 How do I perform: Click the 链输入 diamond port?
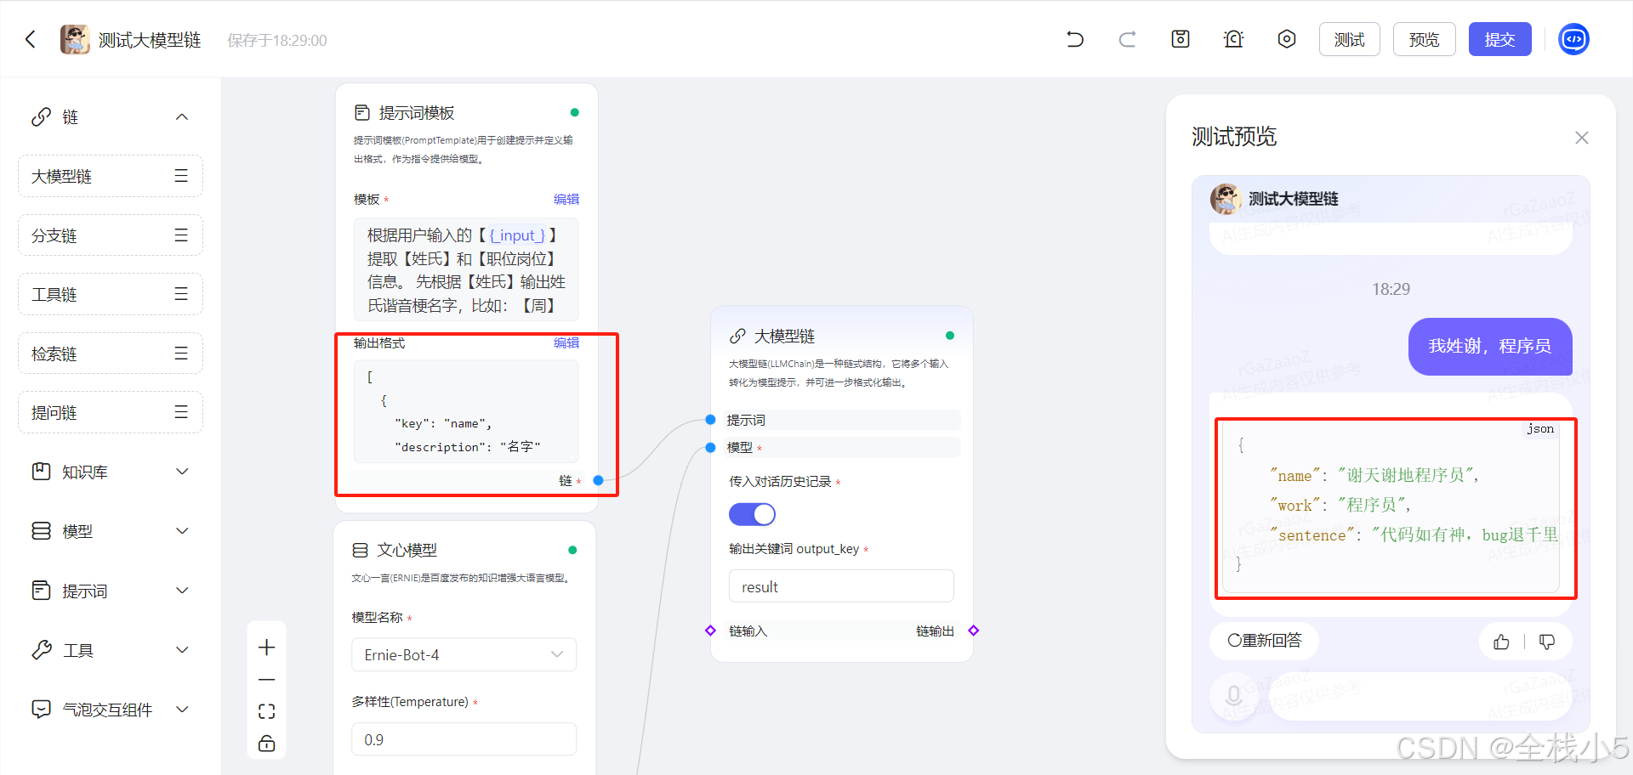pos(710,631)
